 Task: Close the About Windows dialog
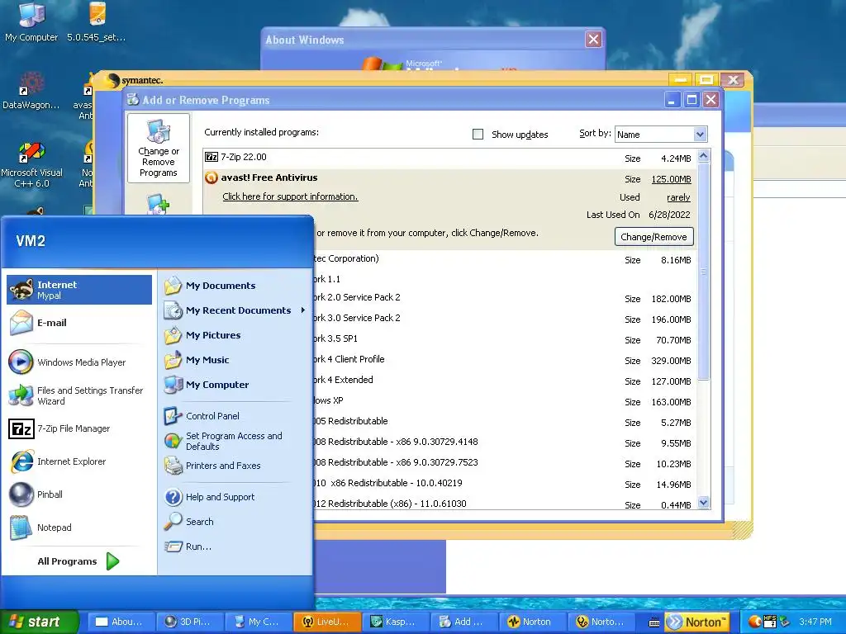click(x=593, y=40)
